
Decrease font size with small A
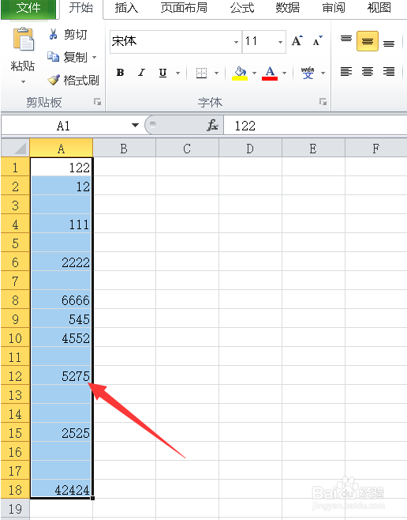click(x=318, y=41)
